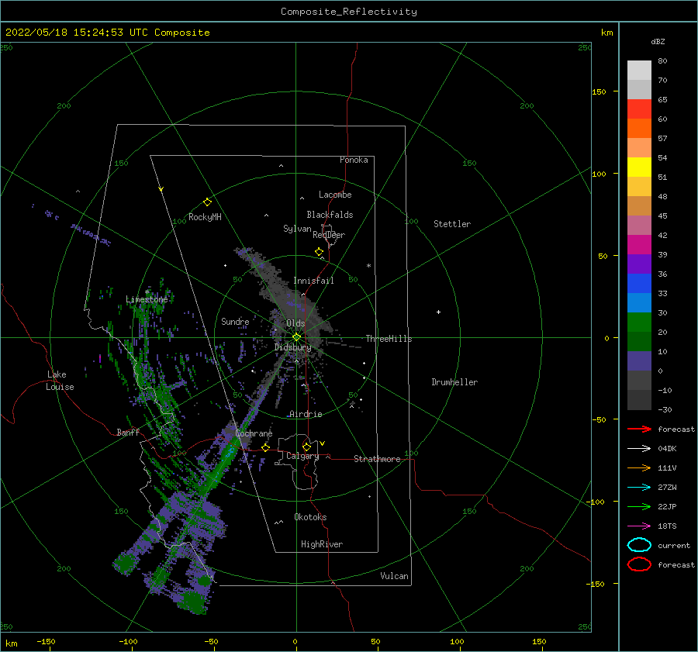The image size is (698, 652).
Task: Click the Composite_Reflectivity title text
Action: [348, 12]
